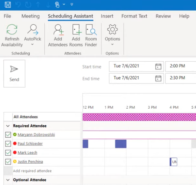Open the Help tab
196x185 pixels.
click(184, 16)
